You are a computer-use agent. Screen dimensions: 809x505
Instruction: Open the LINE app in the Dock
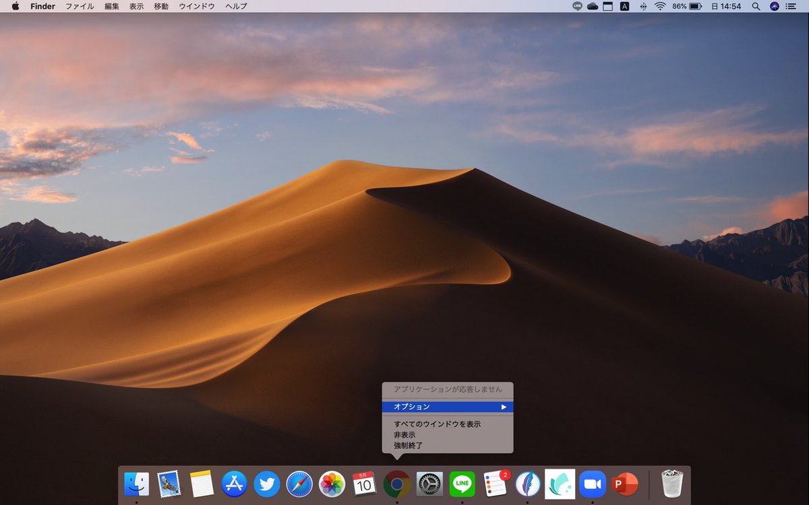pyautogui.click(x=462, y=483)
